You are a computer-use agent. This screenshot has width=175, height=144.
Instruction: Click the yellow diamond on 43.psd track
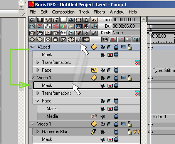coord(94,47)
